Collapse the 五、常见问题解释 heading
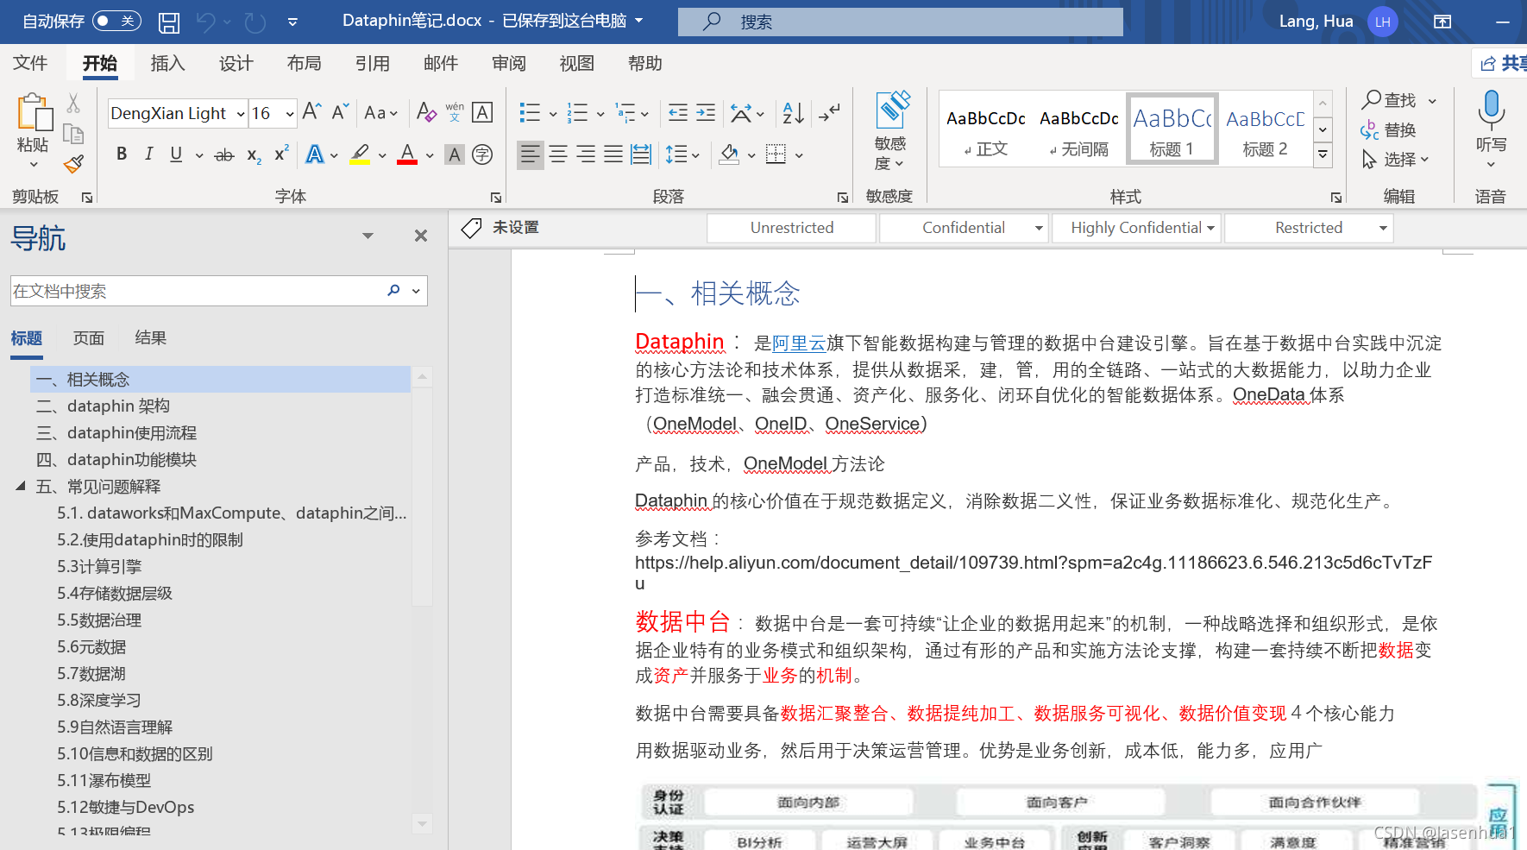This screenshot has height=850, width=1527. (21, 486)
